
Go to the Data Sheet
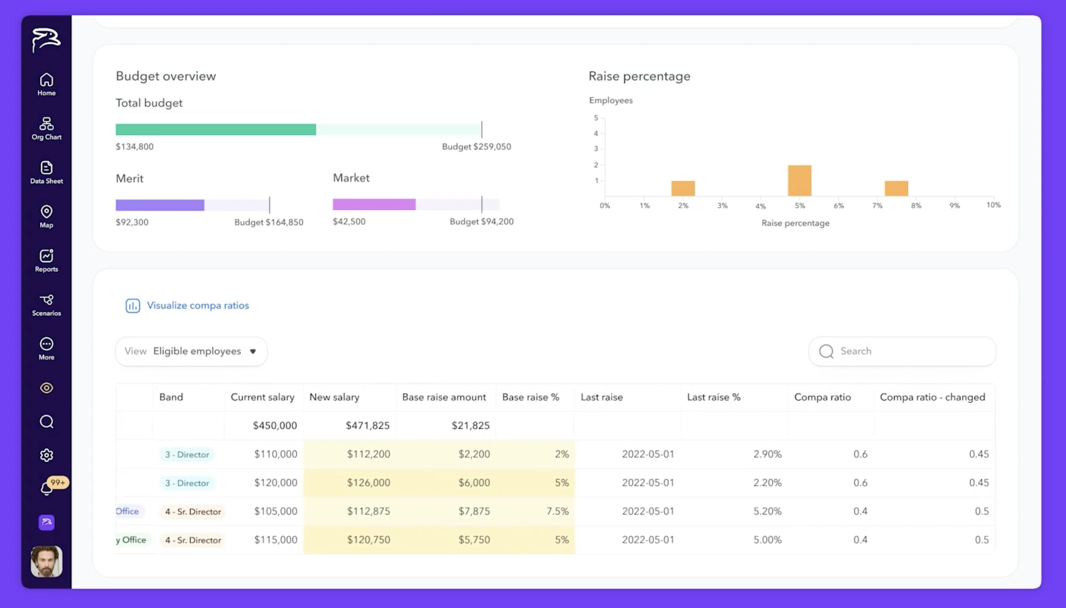(x=46, y=173)
